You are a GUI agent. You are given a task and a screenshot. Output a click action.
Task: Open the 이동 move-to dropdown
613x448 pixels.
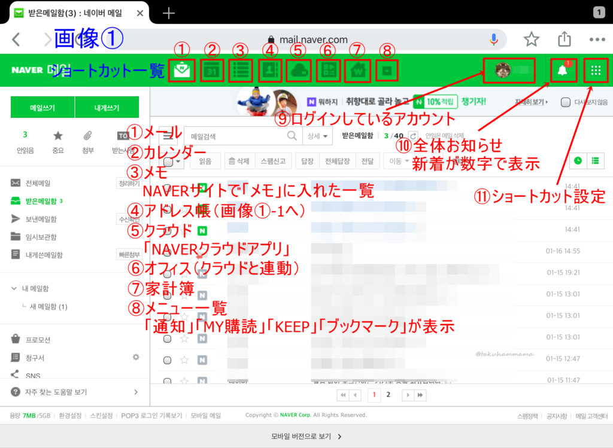399,161
